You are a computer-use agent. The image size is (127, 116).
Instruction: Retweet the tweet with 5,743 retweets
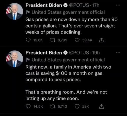[x=53, y=106]
